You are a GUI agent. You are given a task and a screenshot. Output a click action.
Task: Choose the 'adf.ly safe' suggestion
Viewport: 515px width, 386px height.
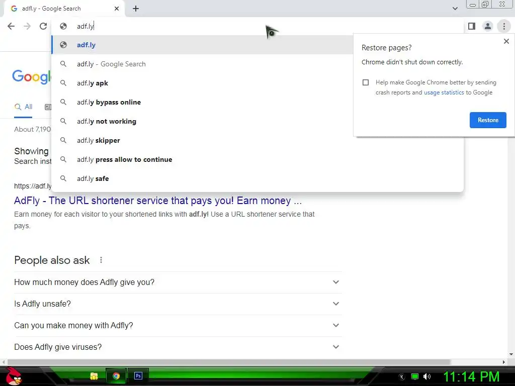coord(257,178)
